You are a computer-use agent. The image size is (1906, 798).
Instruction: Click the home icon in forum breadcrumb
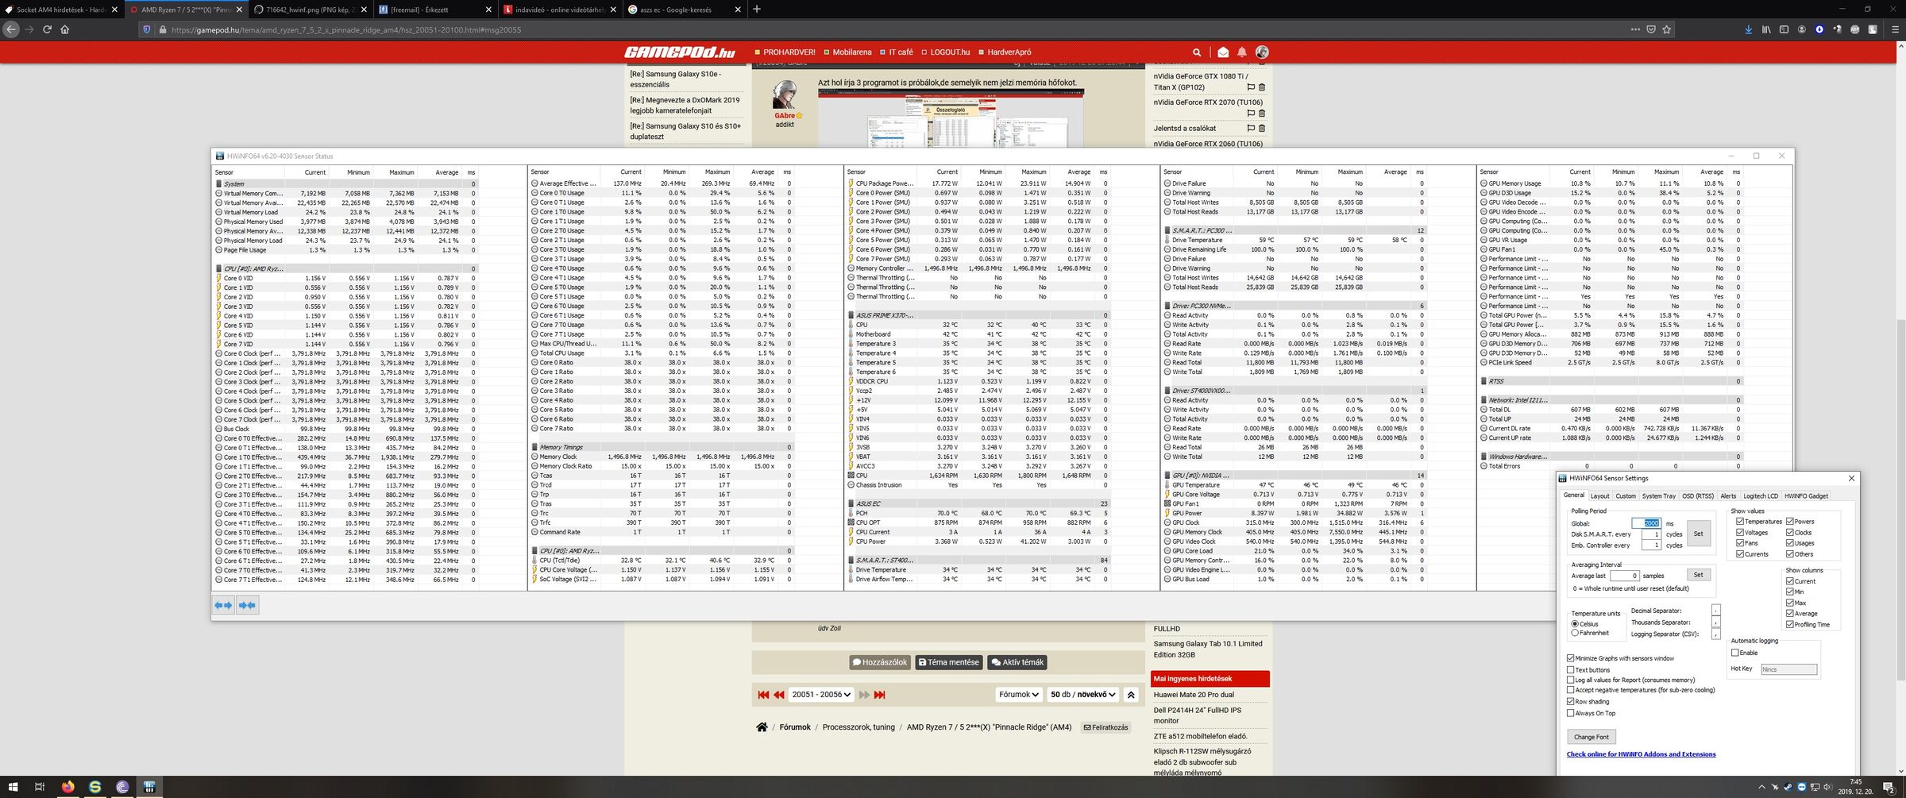762,727
